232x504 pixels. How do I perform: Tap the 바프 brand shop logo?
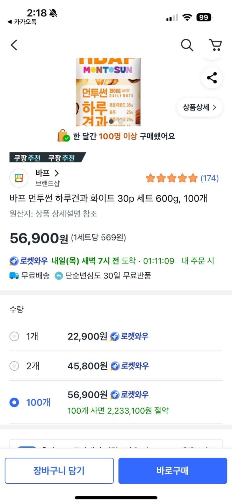(19, 178)
